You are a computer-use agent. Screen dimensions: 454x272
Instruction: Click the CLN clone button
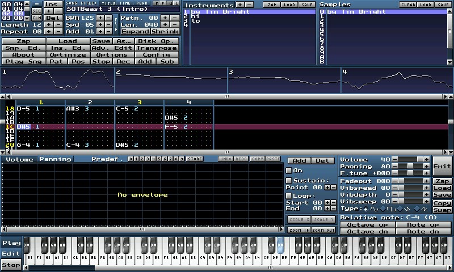pos(36,18)
